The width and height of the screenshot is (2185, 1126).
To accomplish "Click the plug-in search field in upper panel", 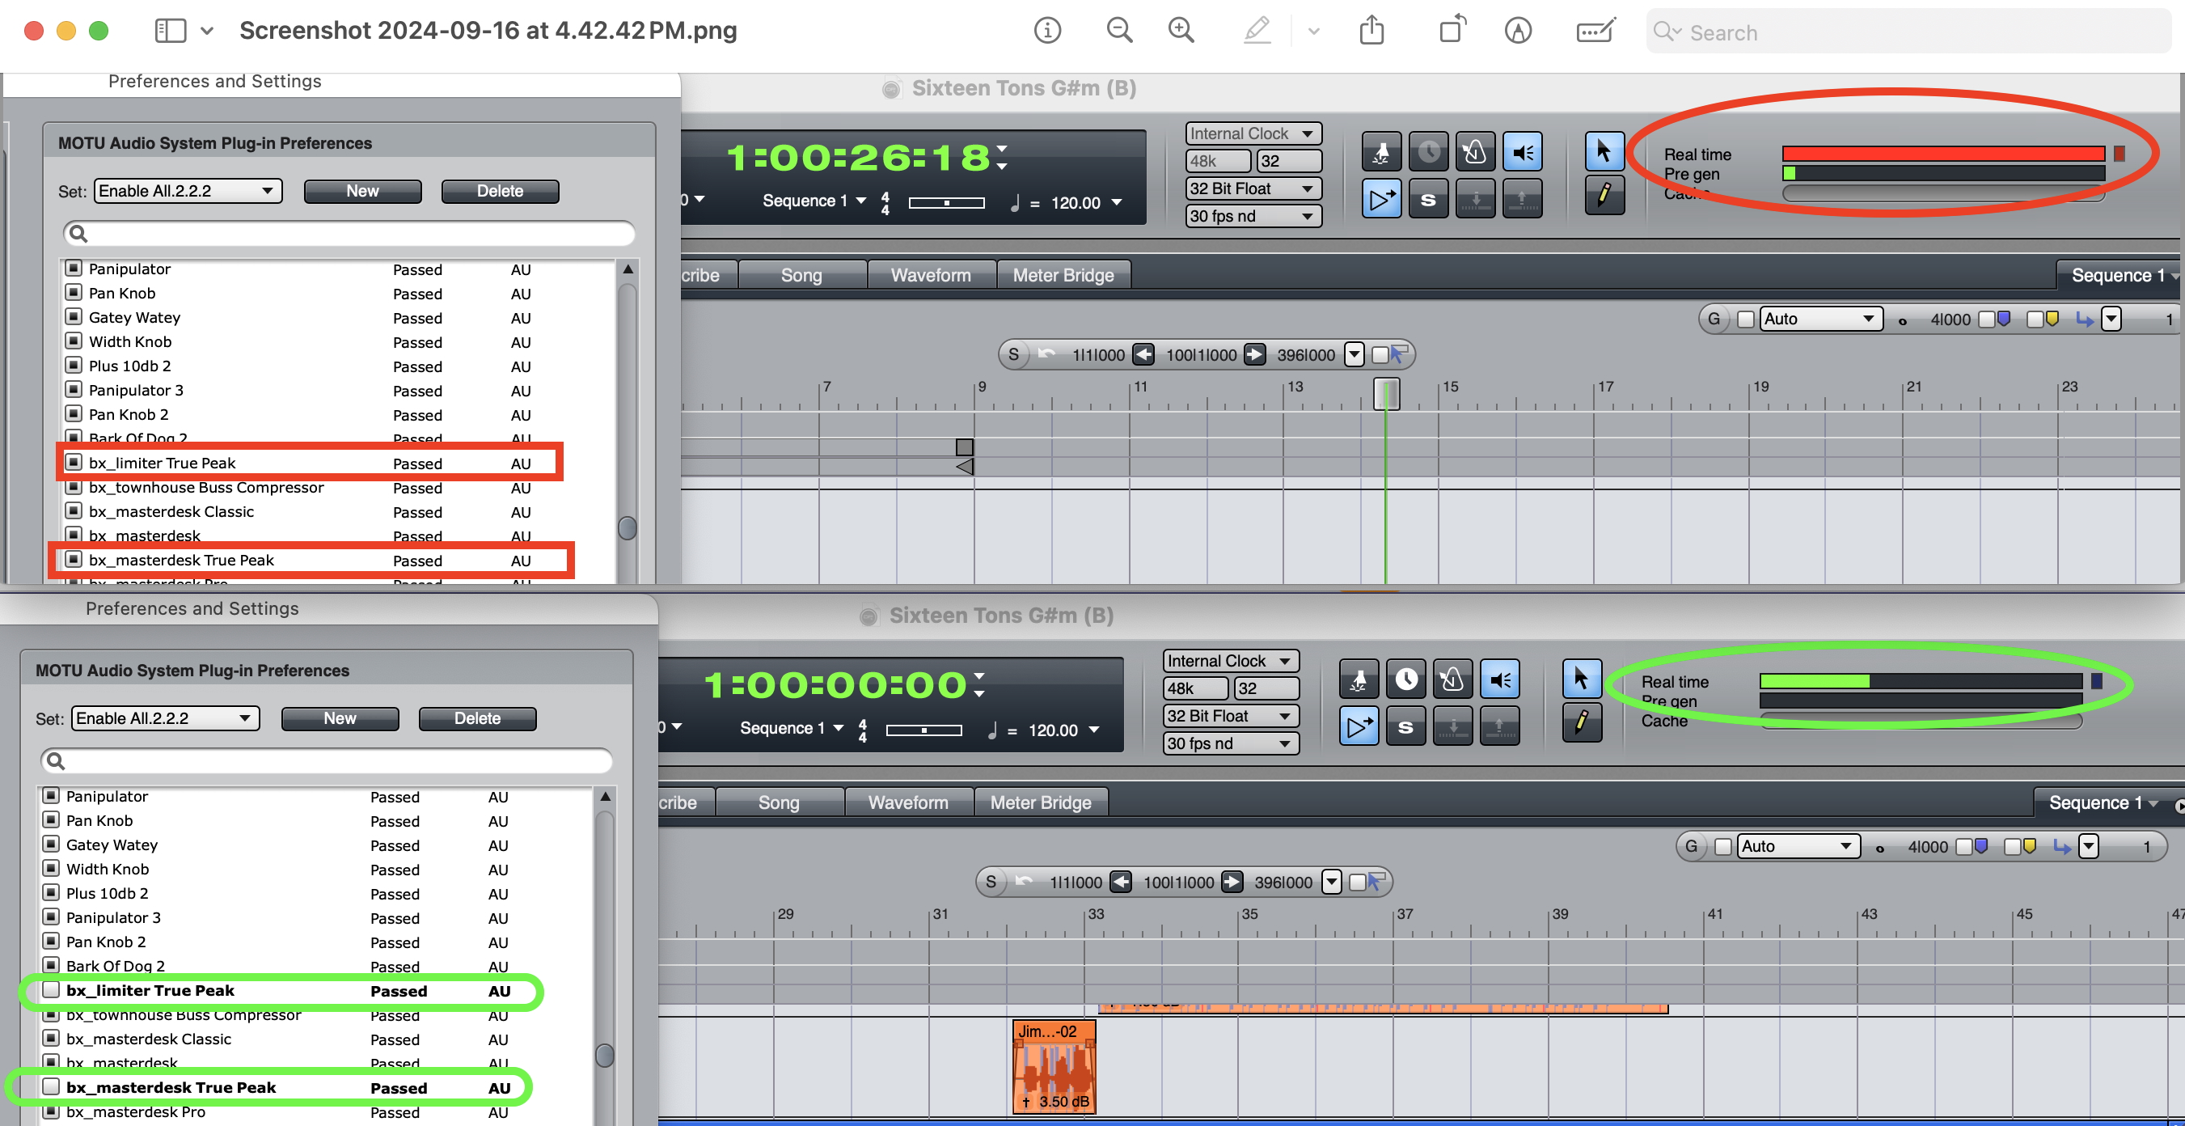I will pyautogui.click(x=349, y=233).
